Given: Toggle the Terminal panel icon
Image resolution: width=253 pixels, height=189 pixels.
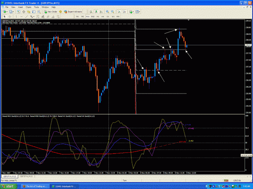Looking at the screenshot, I should (x=34, y=12).
